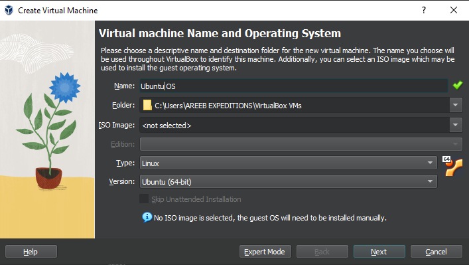This screenshot has height=265, width=469.
Task: Click the 'Folder:' label
Action: tap(123, 105)
